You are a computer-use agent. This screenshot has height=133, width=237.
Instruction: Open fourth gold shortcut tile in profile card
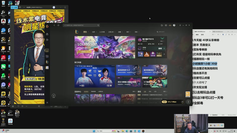point(159,54)
